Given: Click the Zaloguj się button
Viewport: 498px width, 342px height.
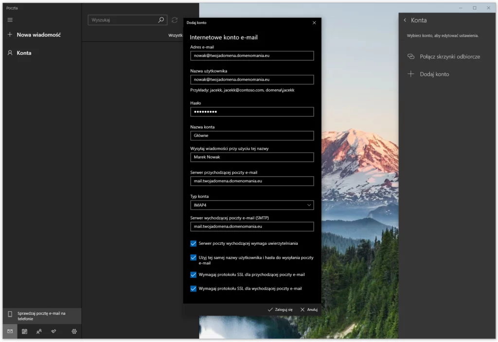Looking at the screenshot, I should click(280, 309).
